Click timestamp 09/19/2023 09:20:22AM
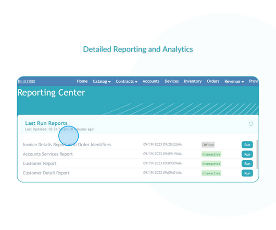This screenshot has width=276, height=230. [162, 144]
